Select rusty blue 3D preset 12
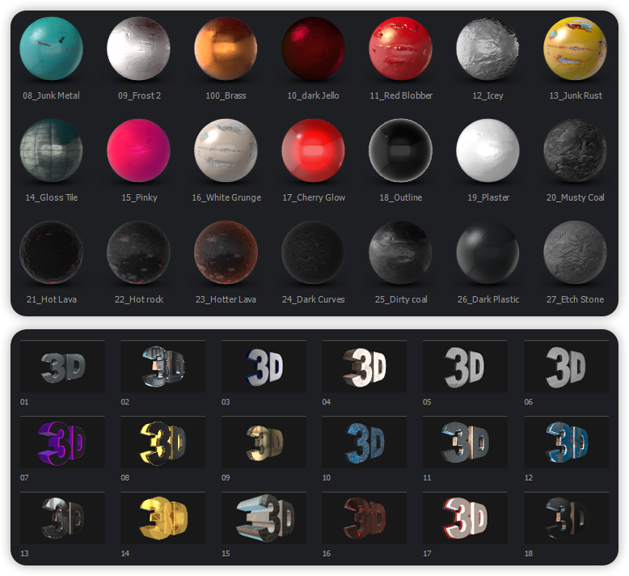 click(x=567, y=443)
